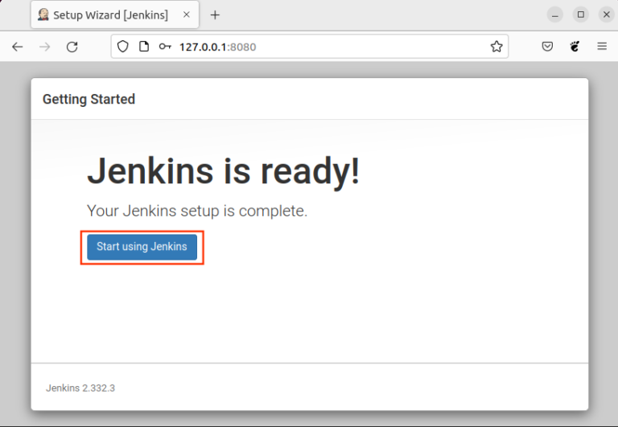The image size is (618, 427).
Task: Open the Pocket save icon
Action: point(547,47)
